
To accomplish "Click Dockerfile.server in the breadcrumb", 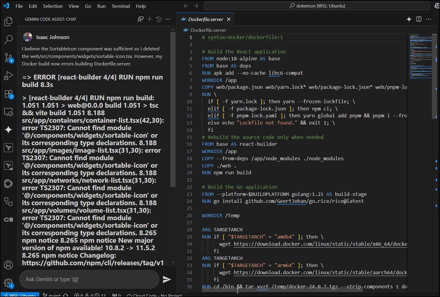I will 208,30.
